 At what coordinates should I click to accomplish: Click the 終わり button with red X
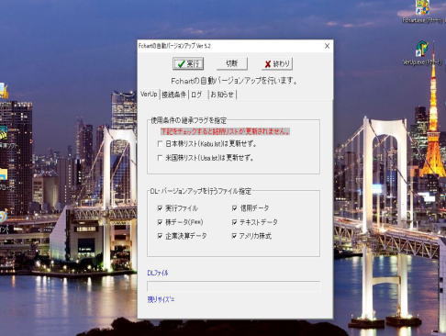277,63
